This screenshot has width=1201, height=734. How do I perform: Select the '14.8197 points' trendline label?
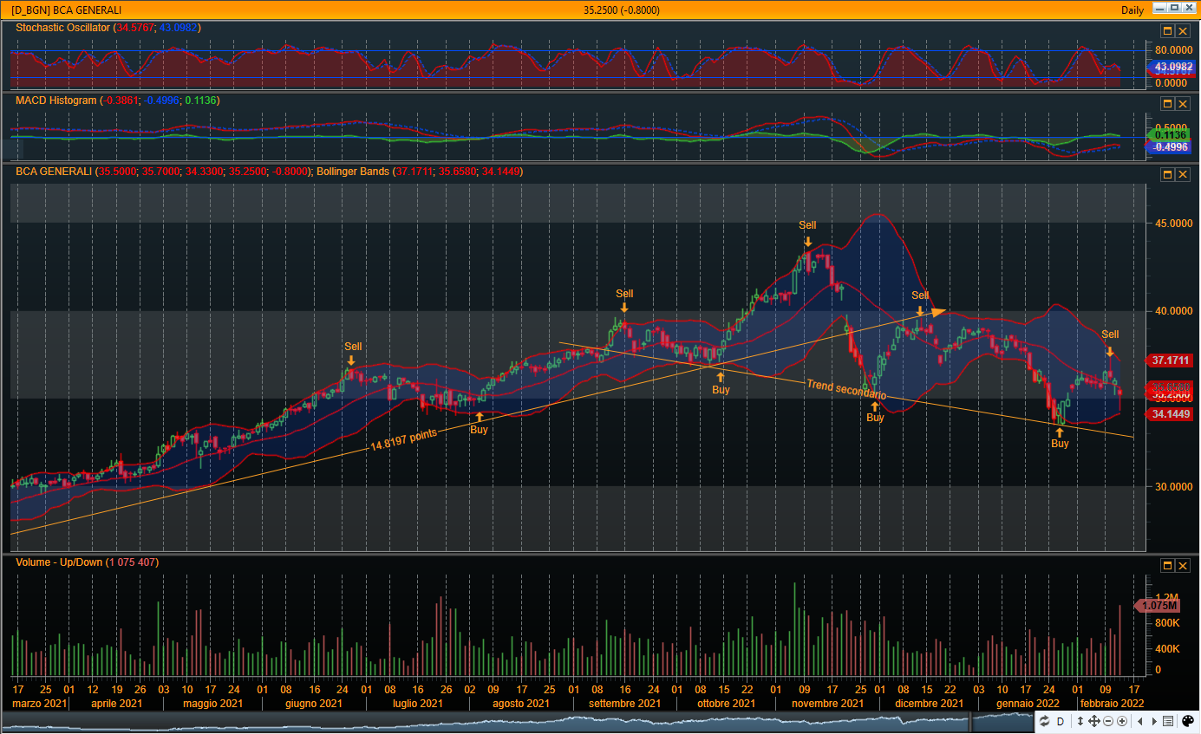[x=403, y=439]
